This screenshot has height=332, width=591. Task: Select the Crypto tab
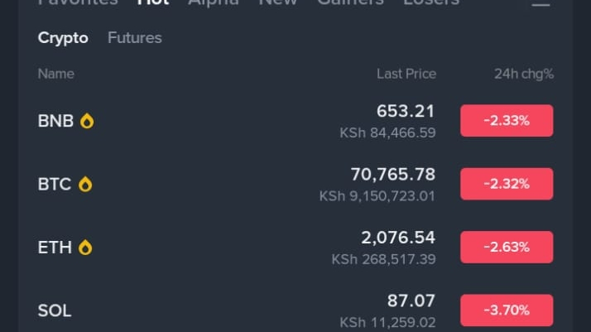(x=63, y=38)
